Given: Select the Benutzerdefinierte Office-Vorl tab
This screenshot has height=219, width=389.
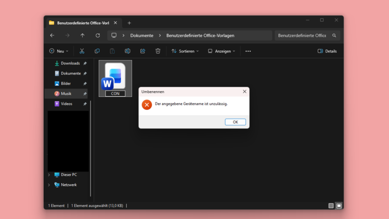Looking at the screenshot, I should pyautogui.click(x=84, y=23).
